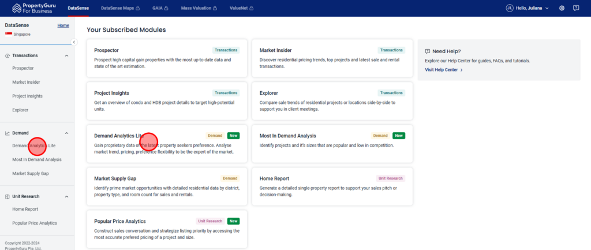This screenshot has width=591, height=250.
Task: Click Unit Research tag on Home Report card
Action: click(391, 178)
